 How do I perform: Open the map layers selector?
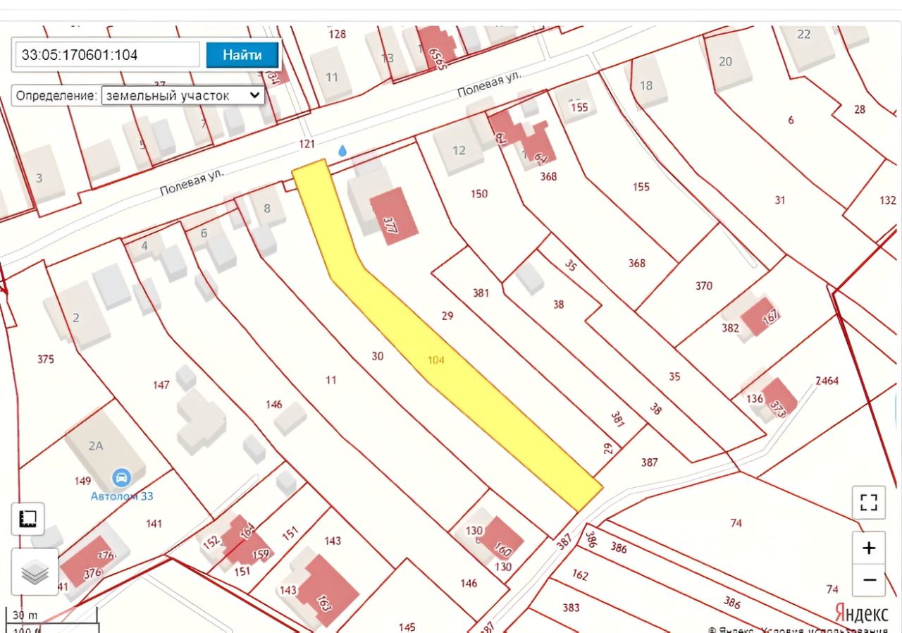coord(35,572)
